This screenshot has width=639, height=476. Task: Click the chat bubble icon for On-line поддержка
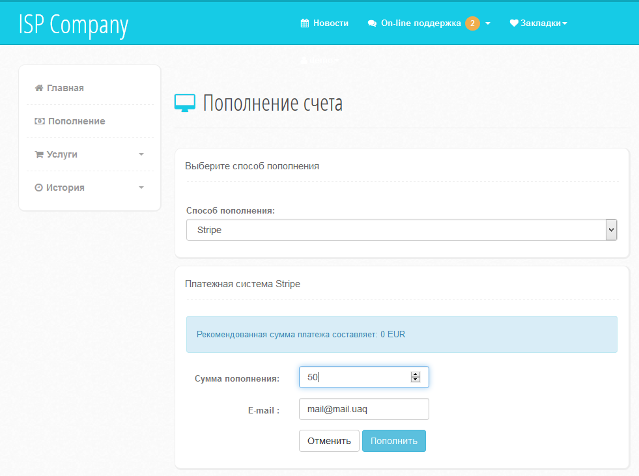pyautogui.click(x=372, y=23)
